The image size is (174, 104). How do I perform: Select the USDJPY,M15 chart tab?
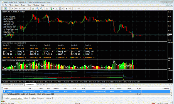coord(30,85)
